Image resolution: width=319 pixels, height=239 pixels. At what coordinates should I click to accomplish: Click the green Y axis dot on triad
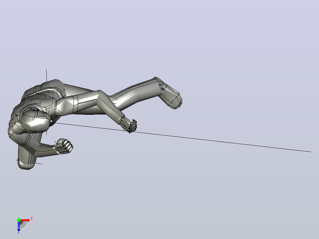(x=19, y=220)
